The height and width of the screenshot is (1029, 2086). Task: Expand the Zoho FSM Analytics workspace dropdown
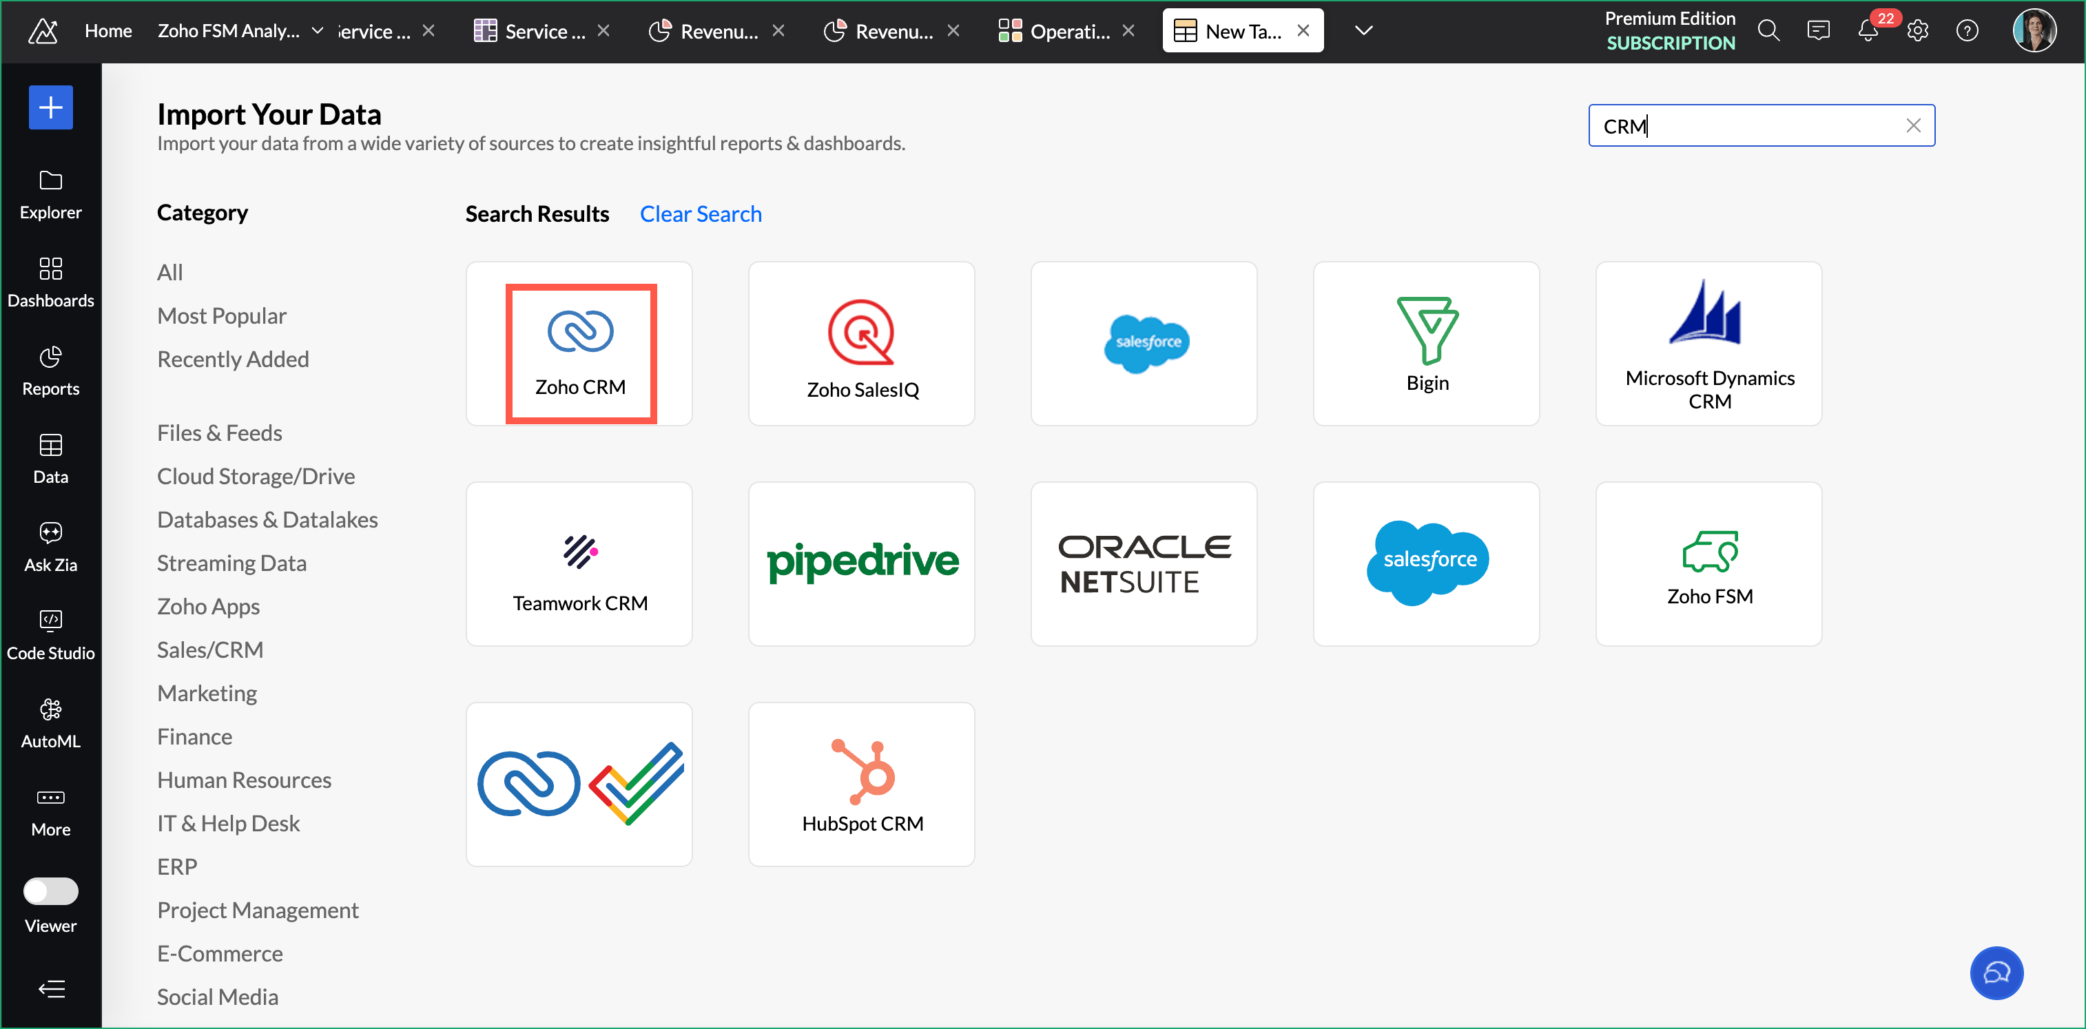(x=318, y=31)
